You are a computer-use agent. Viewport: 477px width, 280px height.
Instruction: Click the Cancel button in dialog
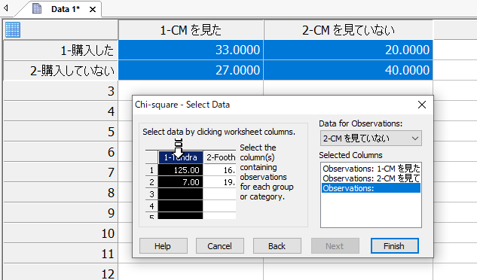coord(219,245)
